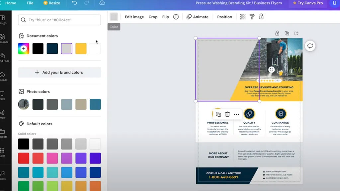
Task: Open the Resize menu
Action: tap(52, 3)
